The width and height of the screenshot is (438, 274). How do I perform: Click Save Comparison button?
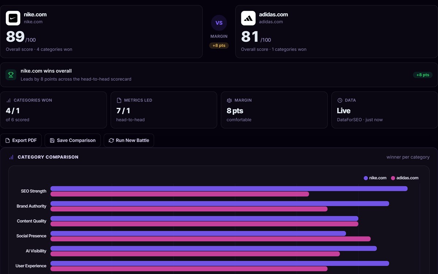tap(73, 140)
